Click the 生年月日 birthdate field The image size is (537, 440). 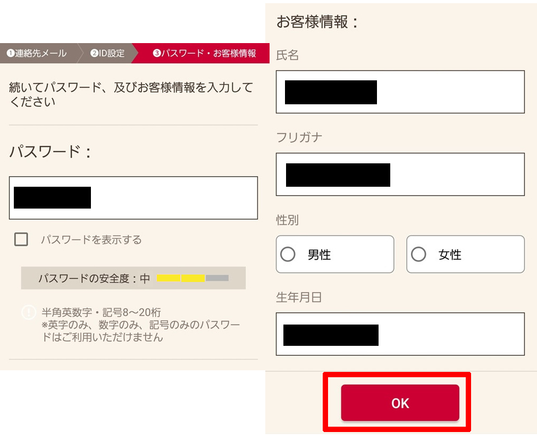point(400,334)
